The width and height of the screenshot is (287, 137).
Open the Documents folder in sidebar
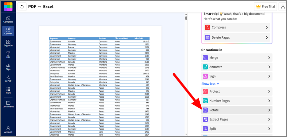click(x=8, y=104)
